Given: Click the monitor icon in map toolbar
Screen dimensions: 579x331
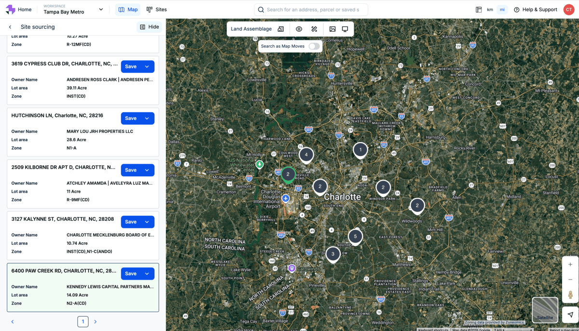Looking at the screenshot, I should 345,29.
